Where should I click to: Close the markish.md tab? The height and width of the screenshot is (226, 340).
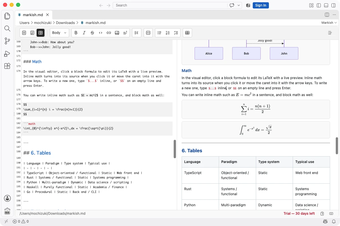[48, 15]
